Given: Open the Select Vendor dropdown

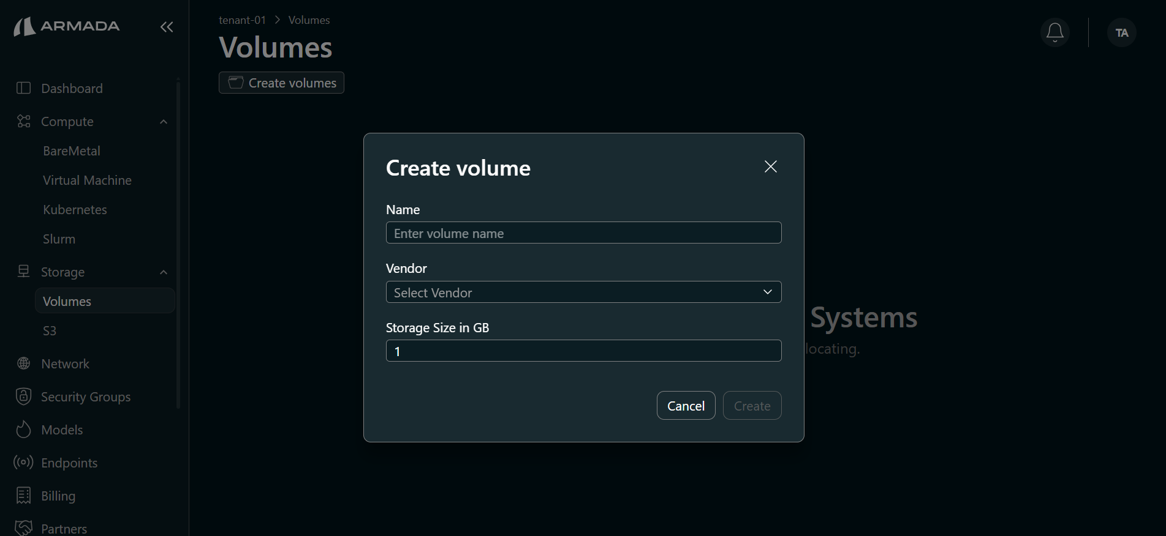Looking at the screenshot, I should click(x=584, y=292).
